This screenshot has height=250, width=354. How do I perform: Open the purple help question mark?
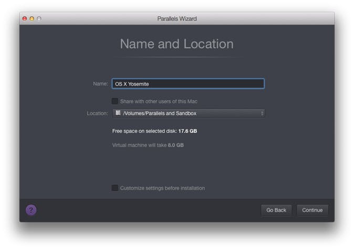tap(31, 210)
